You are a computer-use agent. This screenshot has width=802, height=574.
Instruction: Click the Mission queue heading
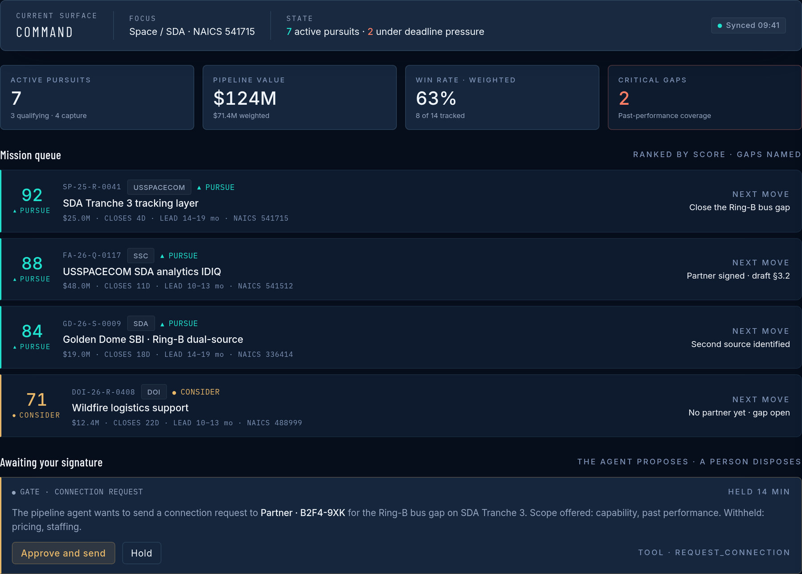[31, 155]
